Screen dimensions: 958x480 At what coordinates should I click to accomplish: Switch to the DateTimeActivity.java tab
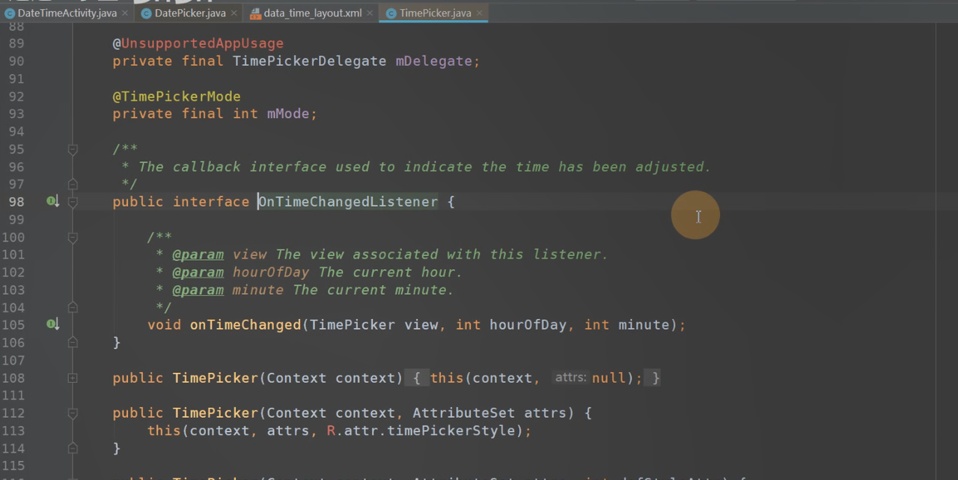(x=67, y=13)
